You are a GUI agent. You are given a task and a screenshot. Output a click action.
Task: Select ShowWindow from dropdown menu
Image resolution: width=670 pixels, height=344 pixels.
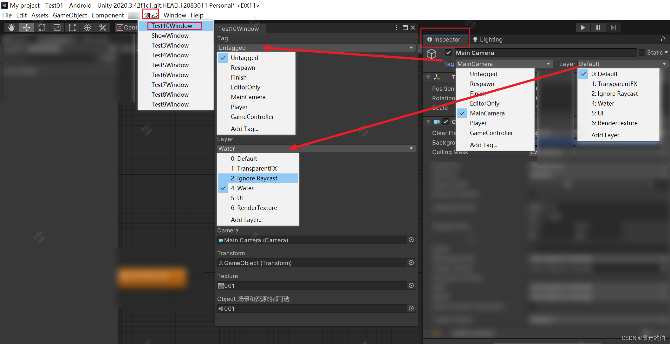click(x=171, y=35)
